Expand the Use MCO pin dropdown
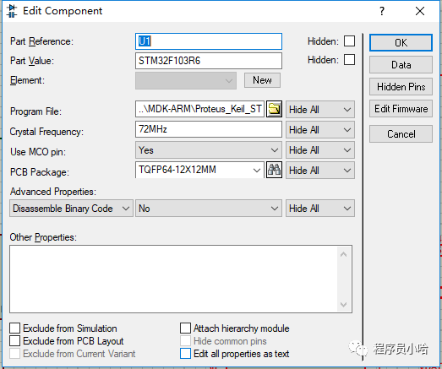Viewport: 442px width, 369px height. click(208, 150)
